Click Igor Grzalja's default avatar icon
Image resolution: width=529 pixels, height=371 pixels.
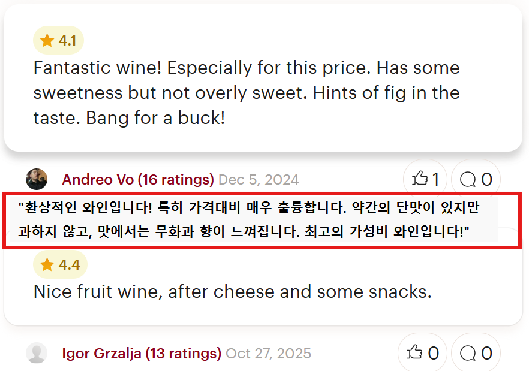(x=37, y=353)
